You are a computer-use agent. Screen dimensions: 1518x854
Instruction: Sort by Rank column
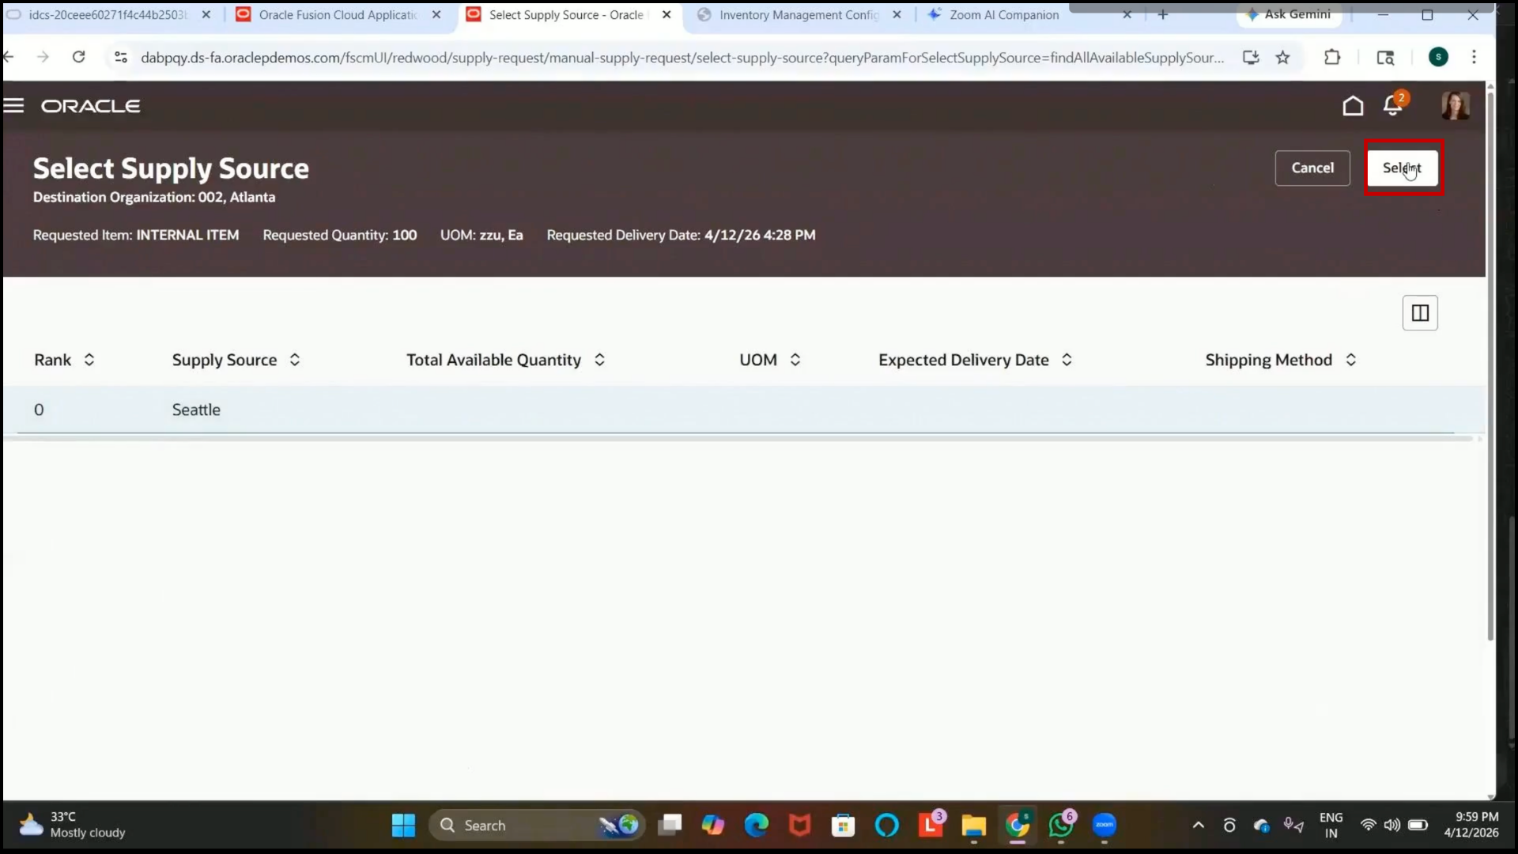tap(89, 360)
